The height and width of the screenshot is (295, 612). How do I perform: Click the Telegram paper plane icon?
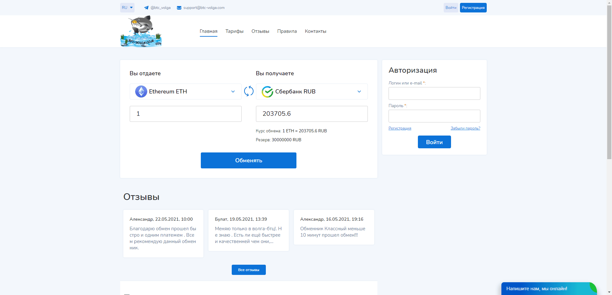click(x=146, y=8)
